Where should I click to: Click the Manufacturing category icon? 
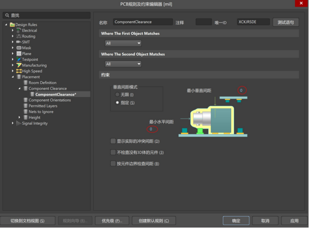(x=19, y=65)
